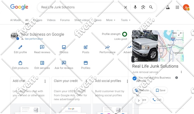Click the 'Your business on Google' heading
Viewport: 194px width, 114px height.
coord(43,34)
